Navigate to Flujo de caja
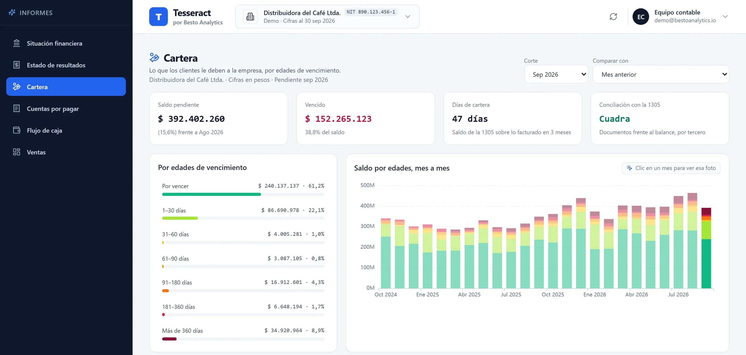This screenshot has height=355, width=746. tap(66, 130)
